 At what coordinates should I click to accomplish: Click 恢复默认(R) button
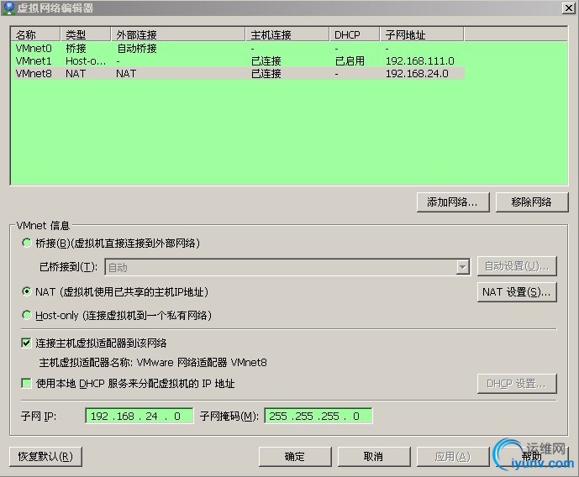(45, 457)
